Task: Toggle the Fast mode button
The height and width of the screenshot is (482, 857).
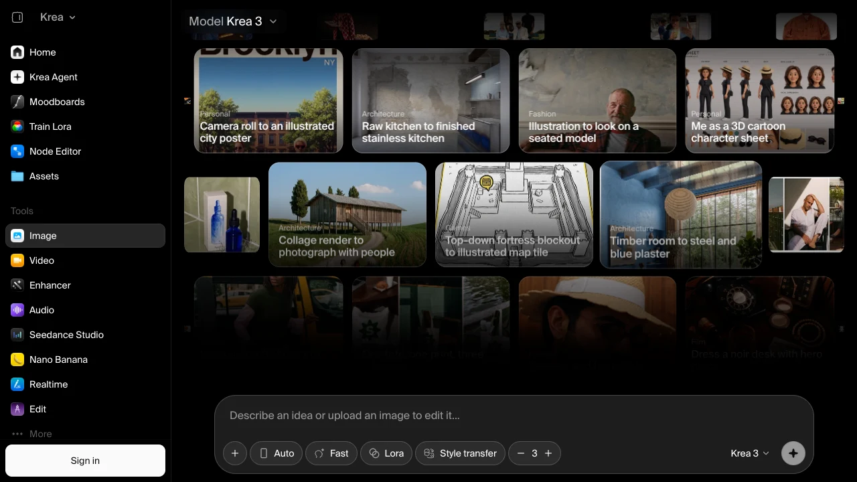Action: click(331, 453)
